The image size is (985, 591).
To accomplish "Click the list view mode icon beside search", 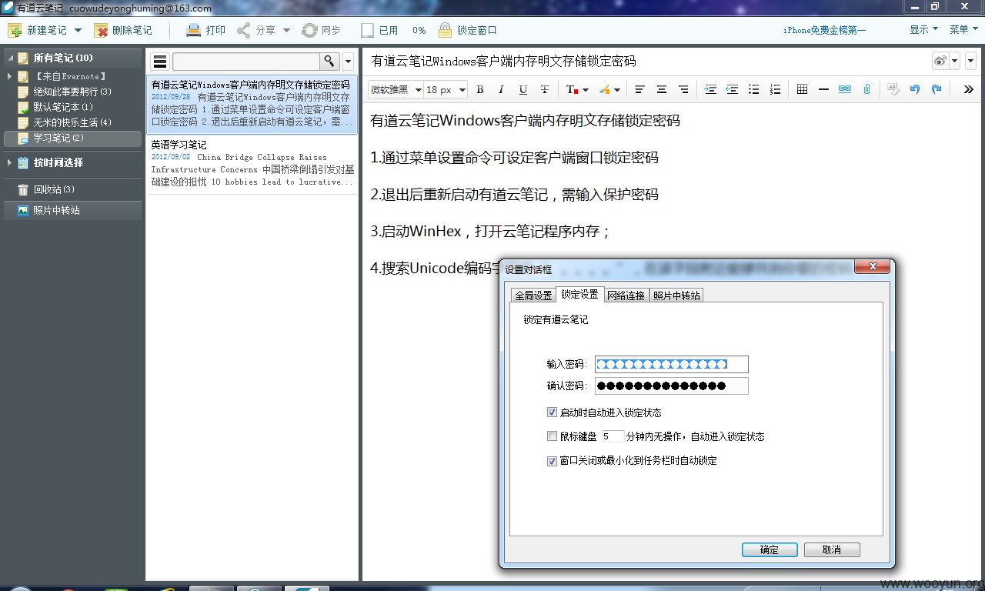I will click(160, 62).
